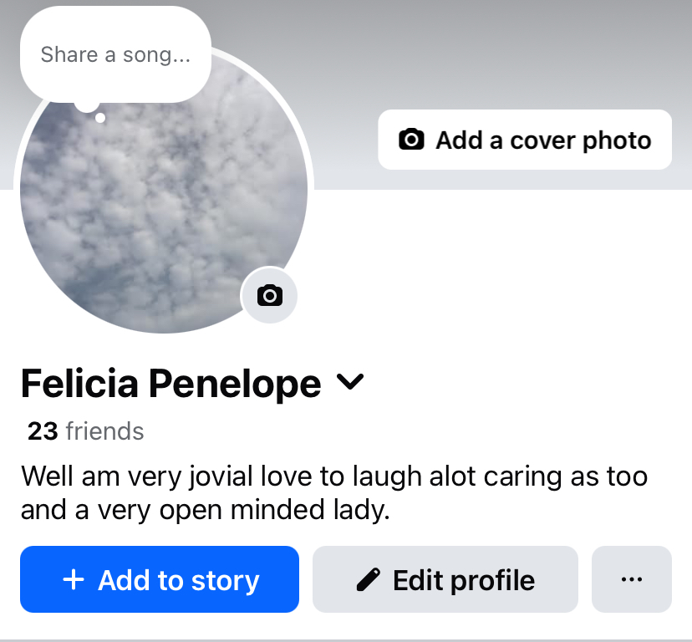The width and height of the screenshot is (692, 642).
Task: Tap the camera icon on the profile picture
Action: (269, 295)
